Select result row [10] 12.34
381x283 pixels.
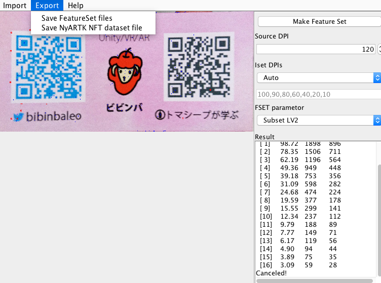pos(300,217)
